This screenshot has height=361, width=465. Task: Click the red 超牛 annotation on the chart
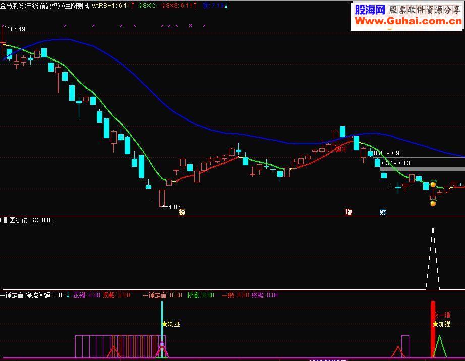(341, 149)
